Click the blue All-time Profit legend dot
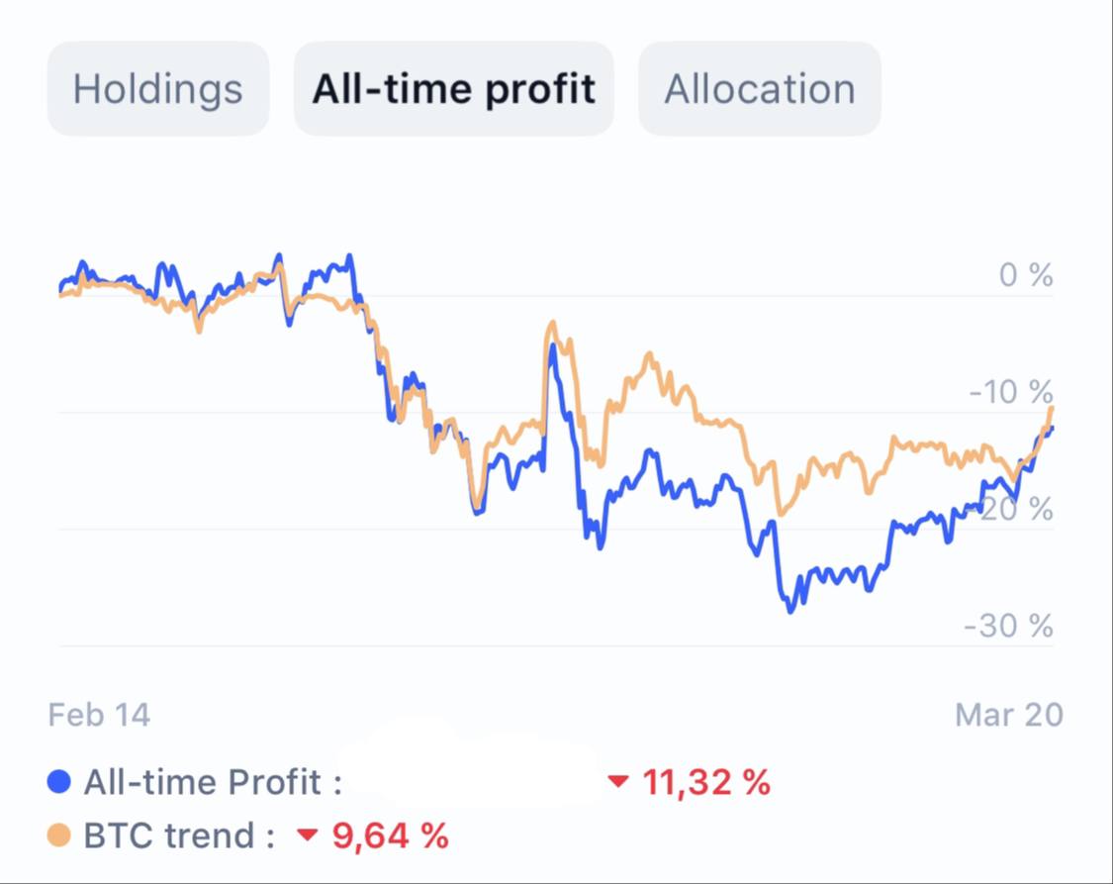 (59, 782)
